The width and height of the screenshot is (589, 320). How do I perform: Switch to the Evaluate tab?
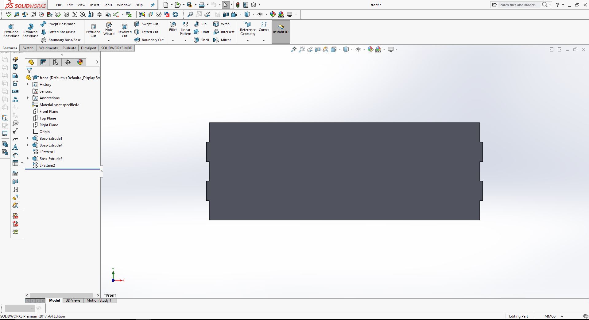coord(69,48)
